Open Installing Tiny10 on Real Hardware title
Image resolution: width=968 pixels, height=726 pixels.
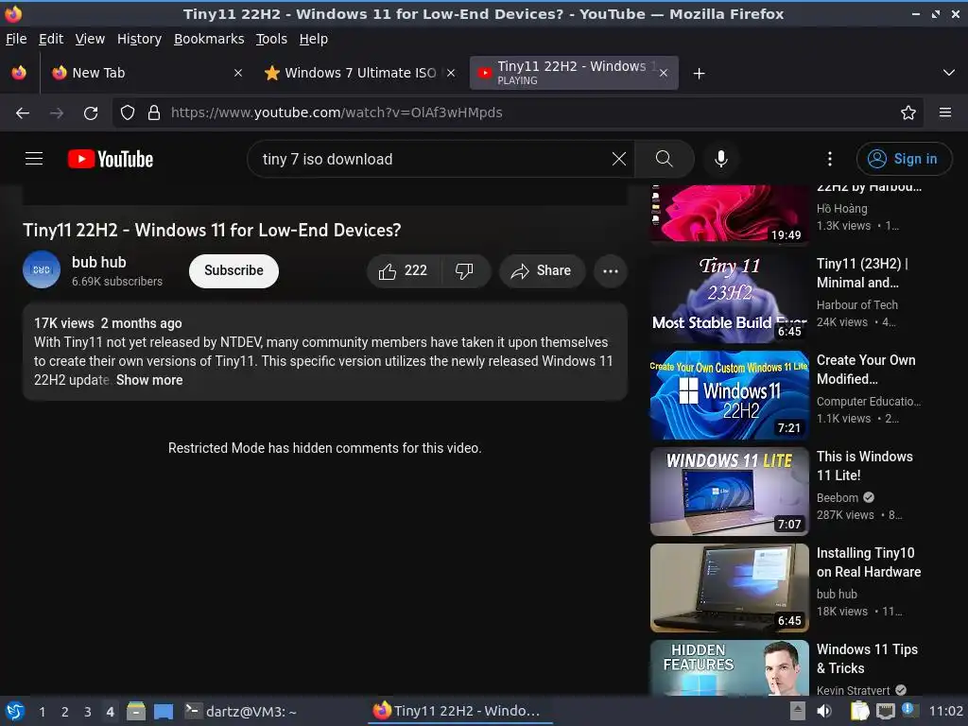tap(869, 562)
